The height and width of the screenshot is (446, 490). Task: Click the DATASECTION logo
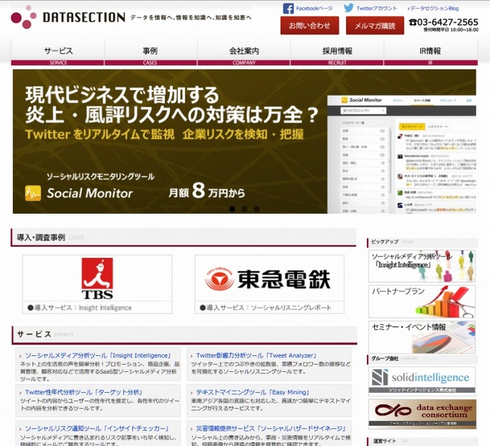pos(68,17)
